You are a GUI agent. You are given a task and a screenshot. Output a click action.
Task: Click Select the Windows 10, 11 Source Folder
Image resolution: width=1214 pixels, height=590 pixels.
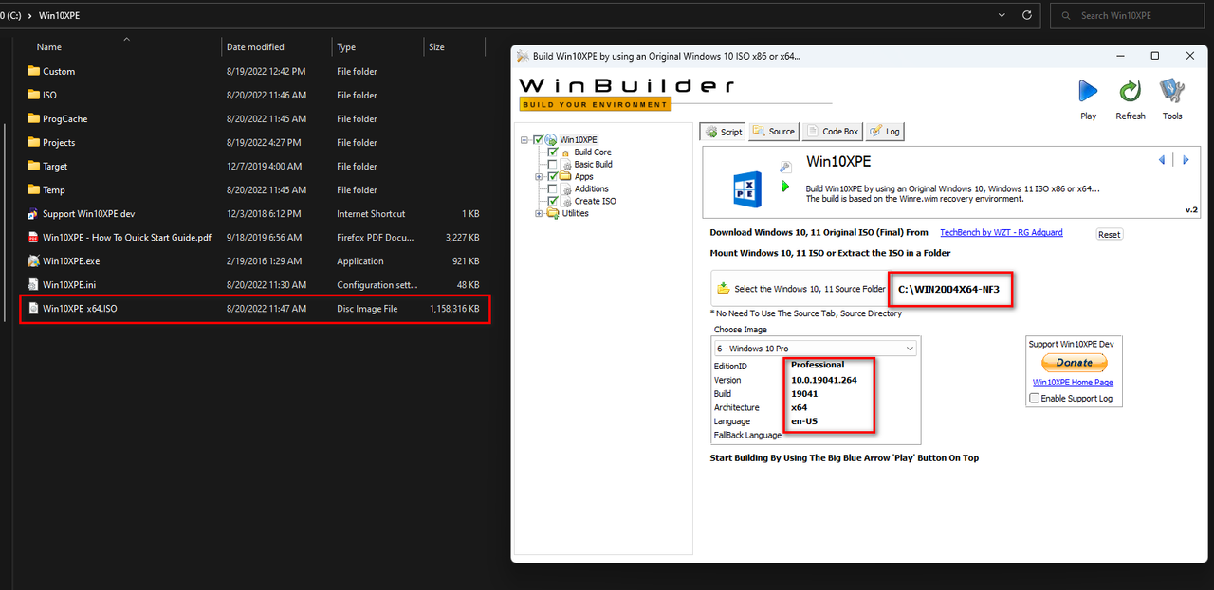click(800, 289)
